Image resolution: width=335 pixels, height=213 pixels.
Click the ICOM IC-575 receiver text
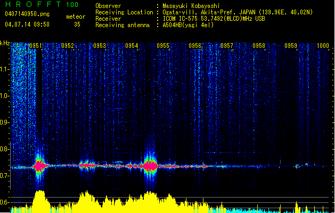click(214, 19)
